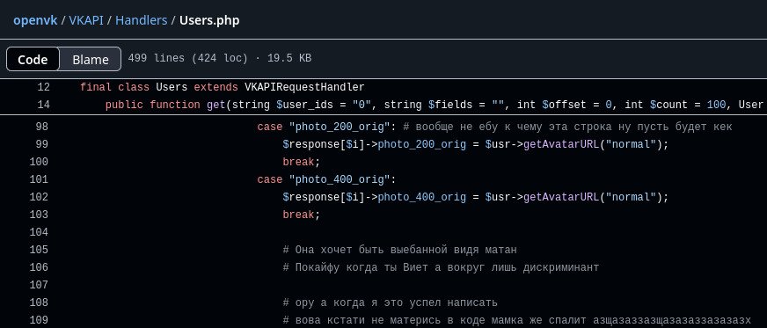This screenshot has height=328, width=767.
Task: Click photo_400_orig case string on line 101
Action: [x=339, y=180]
